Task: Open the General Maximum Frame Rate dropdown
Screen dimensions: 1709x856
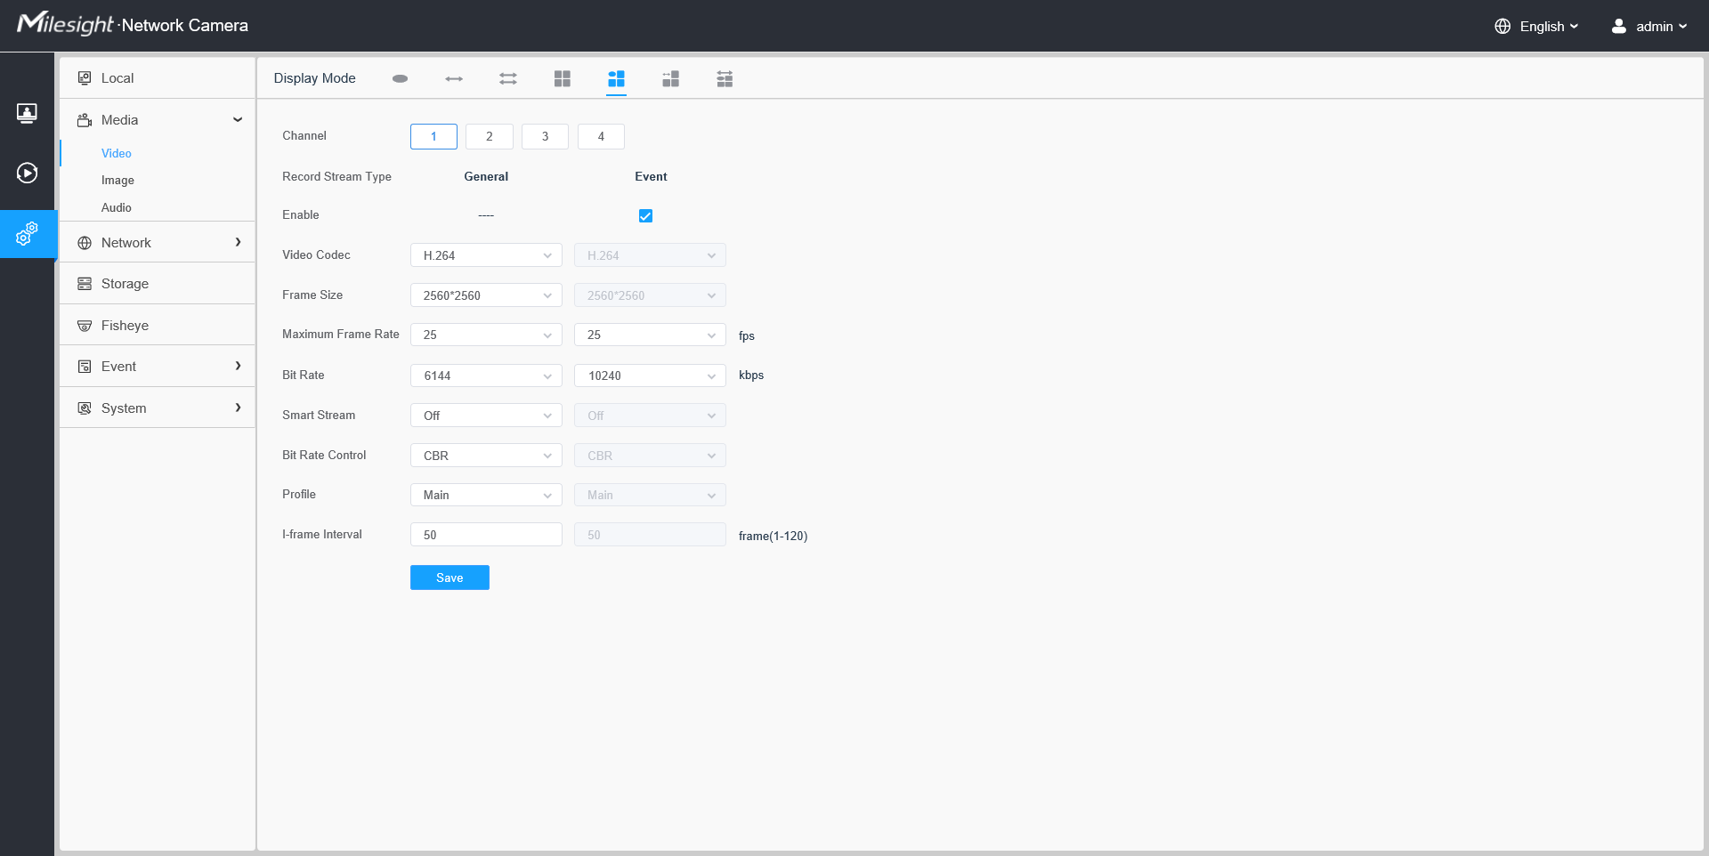Action: coord(486,335)
